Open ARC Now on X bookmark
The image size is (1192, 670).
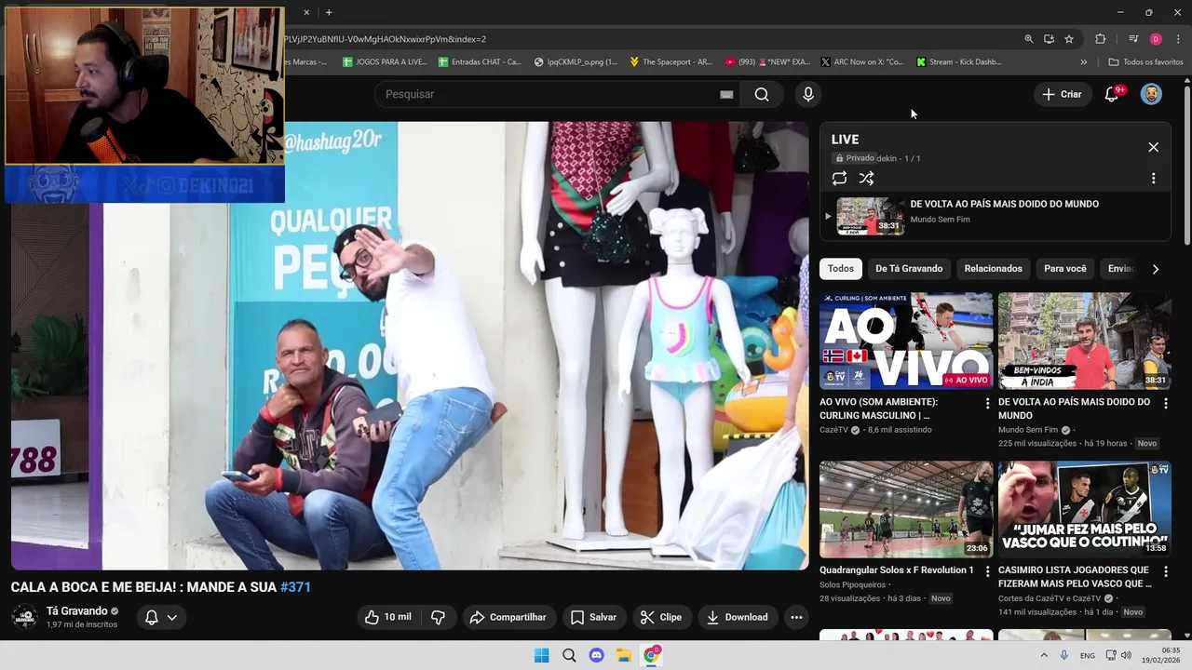[861, 62]
